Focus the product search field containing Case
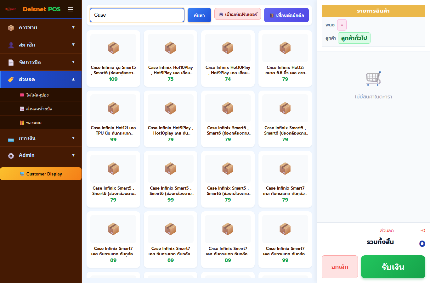 137,15
